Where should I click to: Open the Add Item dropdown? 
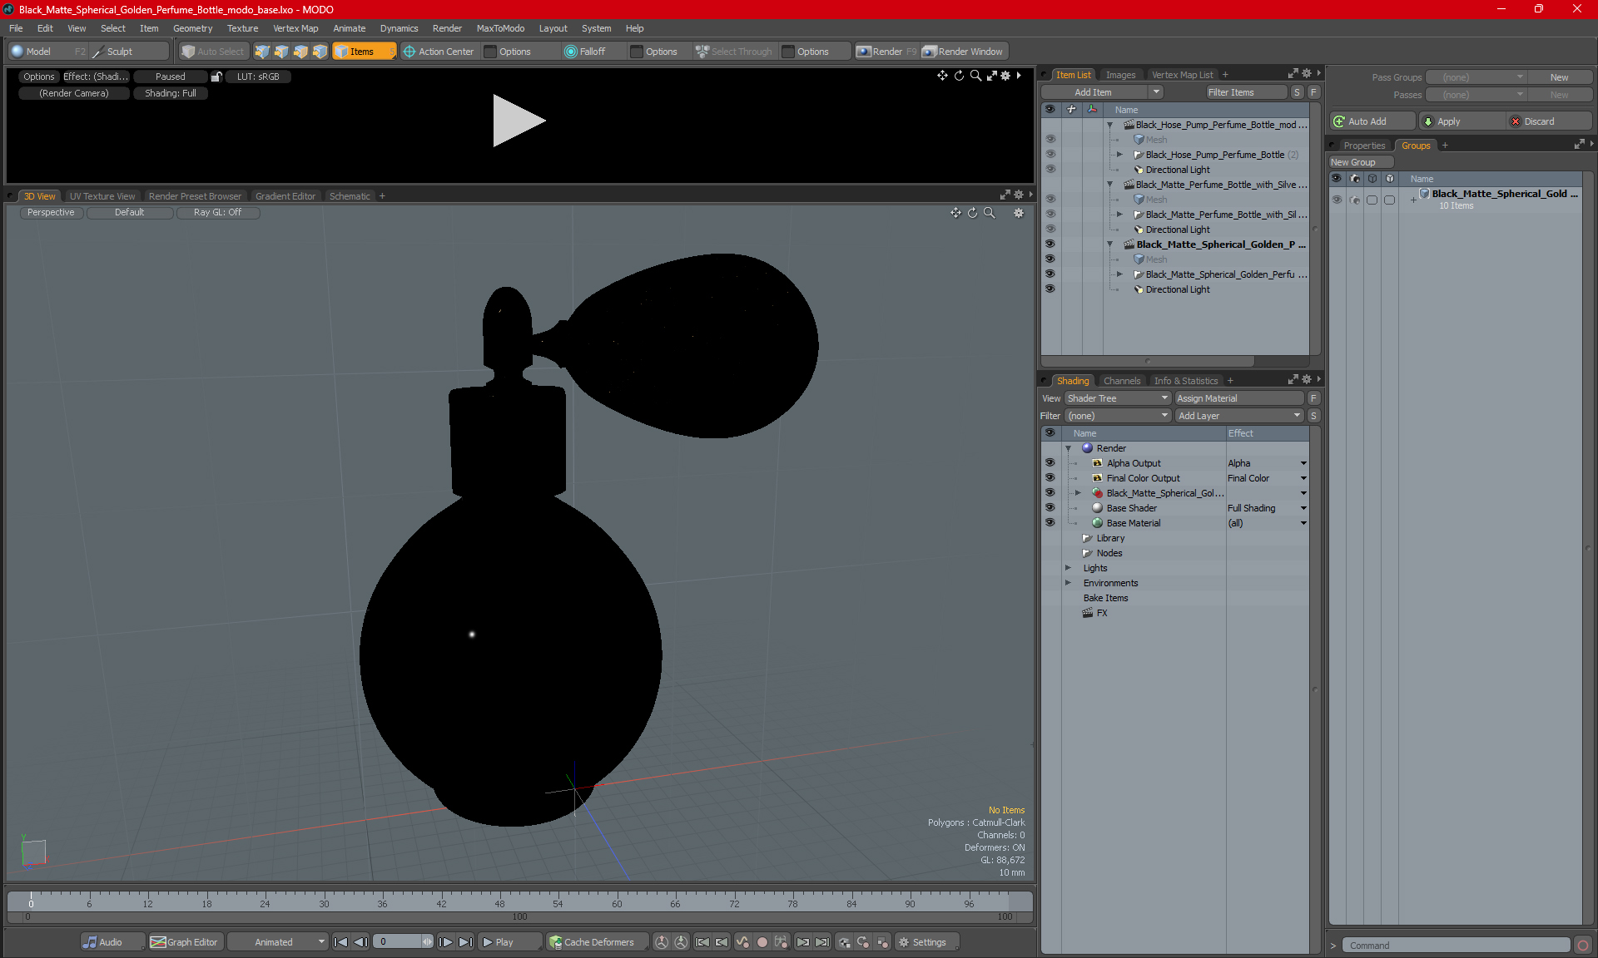click(x=1102, y=92)
